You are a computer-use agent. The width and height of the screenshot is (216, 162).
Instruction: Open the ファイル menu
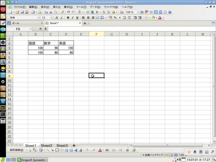19,7
